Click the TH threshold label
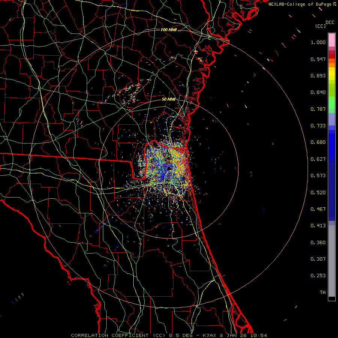Screen dimensions: 338x338 [323, 293]
